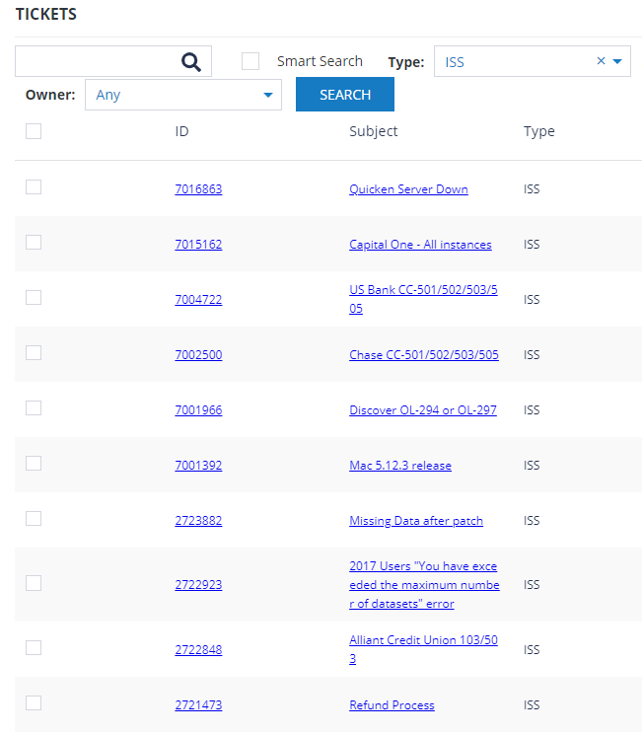Expand the Owner dropdown showing Any

pos(267,96)
